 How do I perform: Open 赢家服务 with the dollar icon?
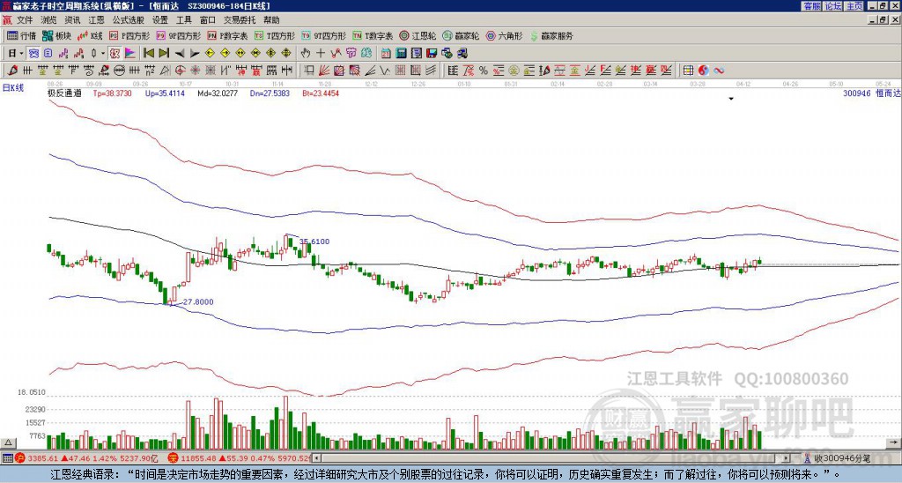click(551, 35)
